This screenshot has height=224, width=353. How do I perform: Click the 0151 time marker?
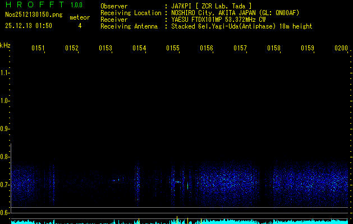tap(38, 48)
